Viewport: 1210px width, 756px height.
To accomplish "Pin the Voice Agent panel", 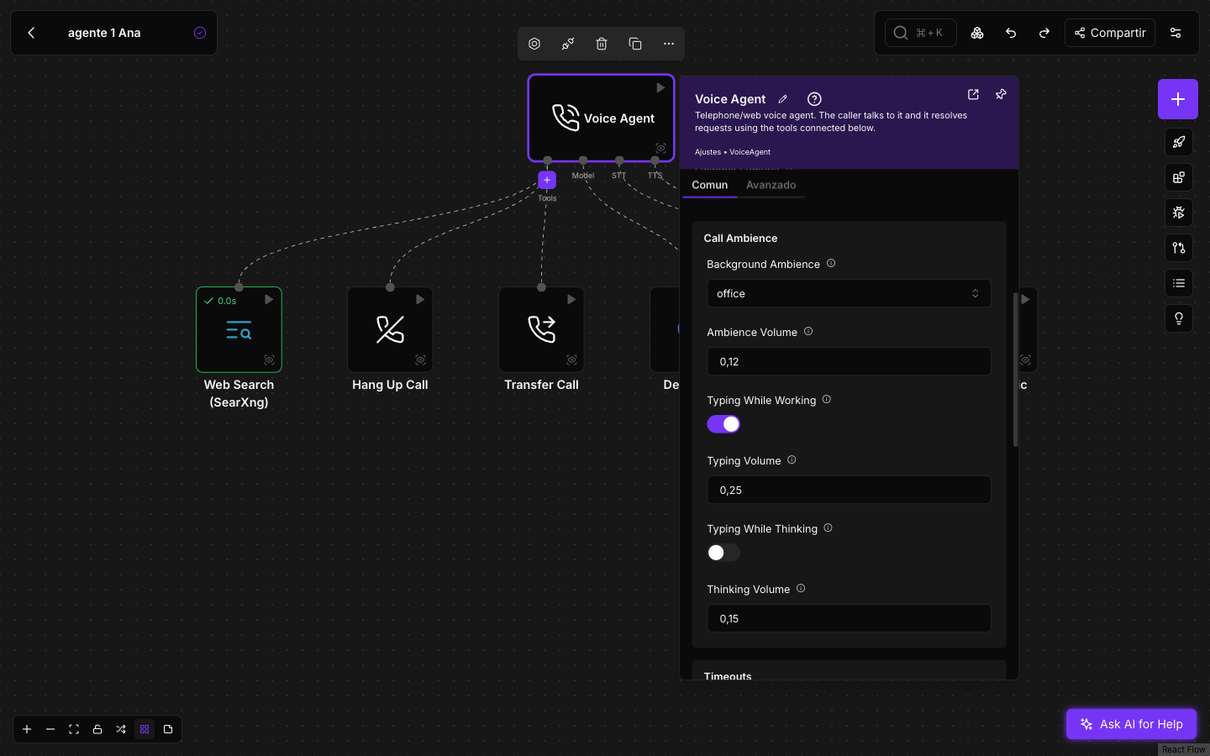I will click(1001, 95).
